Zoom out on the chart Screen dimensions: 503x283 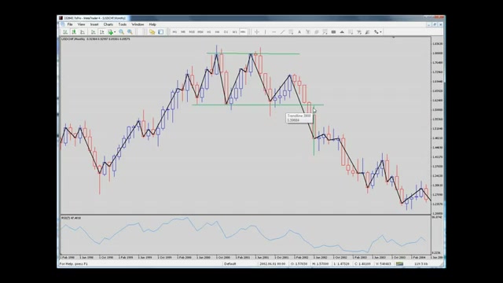tap(130, 31)
